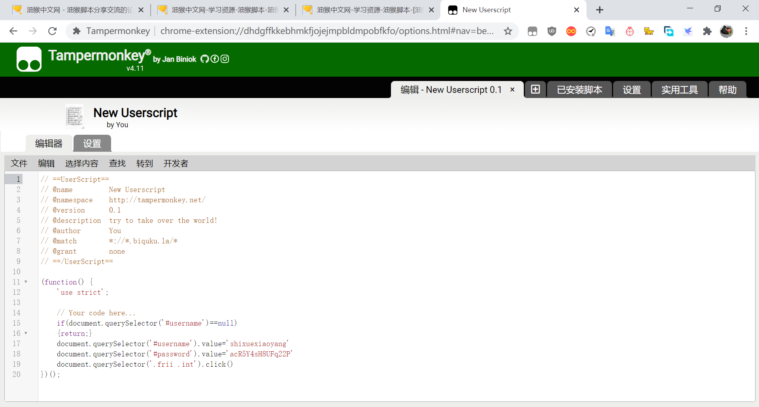Viewport: 759px width, 407px height.
Task: Click the @match line in the code
Action: point(109,241)
